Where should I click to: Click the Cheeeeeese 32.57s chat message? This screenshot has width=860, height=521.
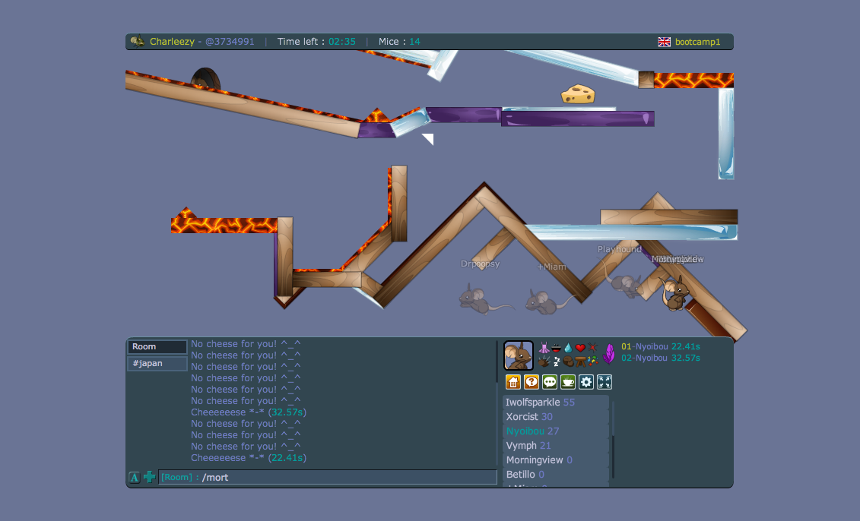click(249, 412)
